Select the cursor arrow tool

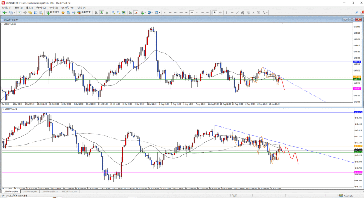(x=214, y=12)
